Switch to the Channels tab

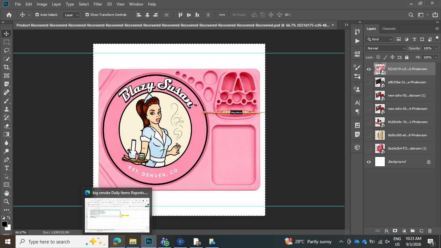tap(389, 28)
